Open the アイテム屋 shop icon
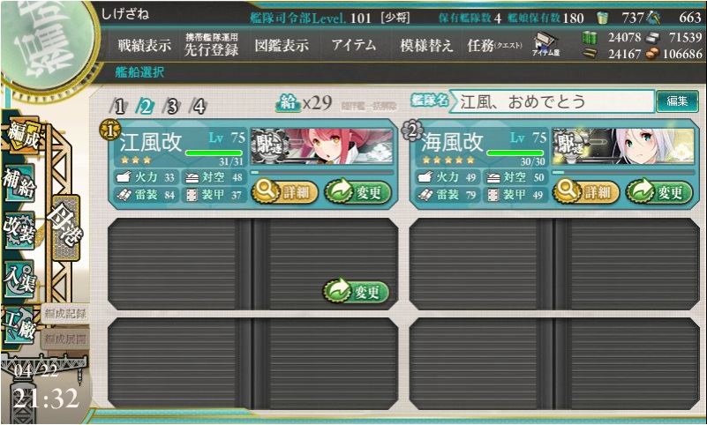 coord(545,45)
